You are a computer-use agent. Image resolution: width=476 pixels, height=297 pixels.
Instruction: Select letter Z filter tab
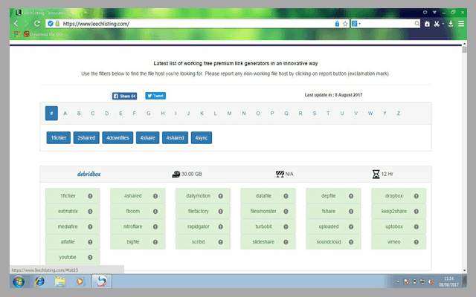pyautogui.click(x=398, y=114)
